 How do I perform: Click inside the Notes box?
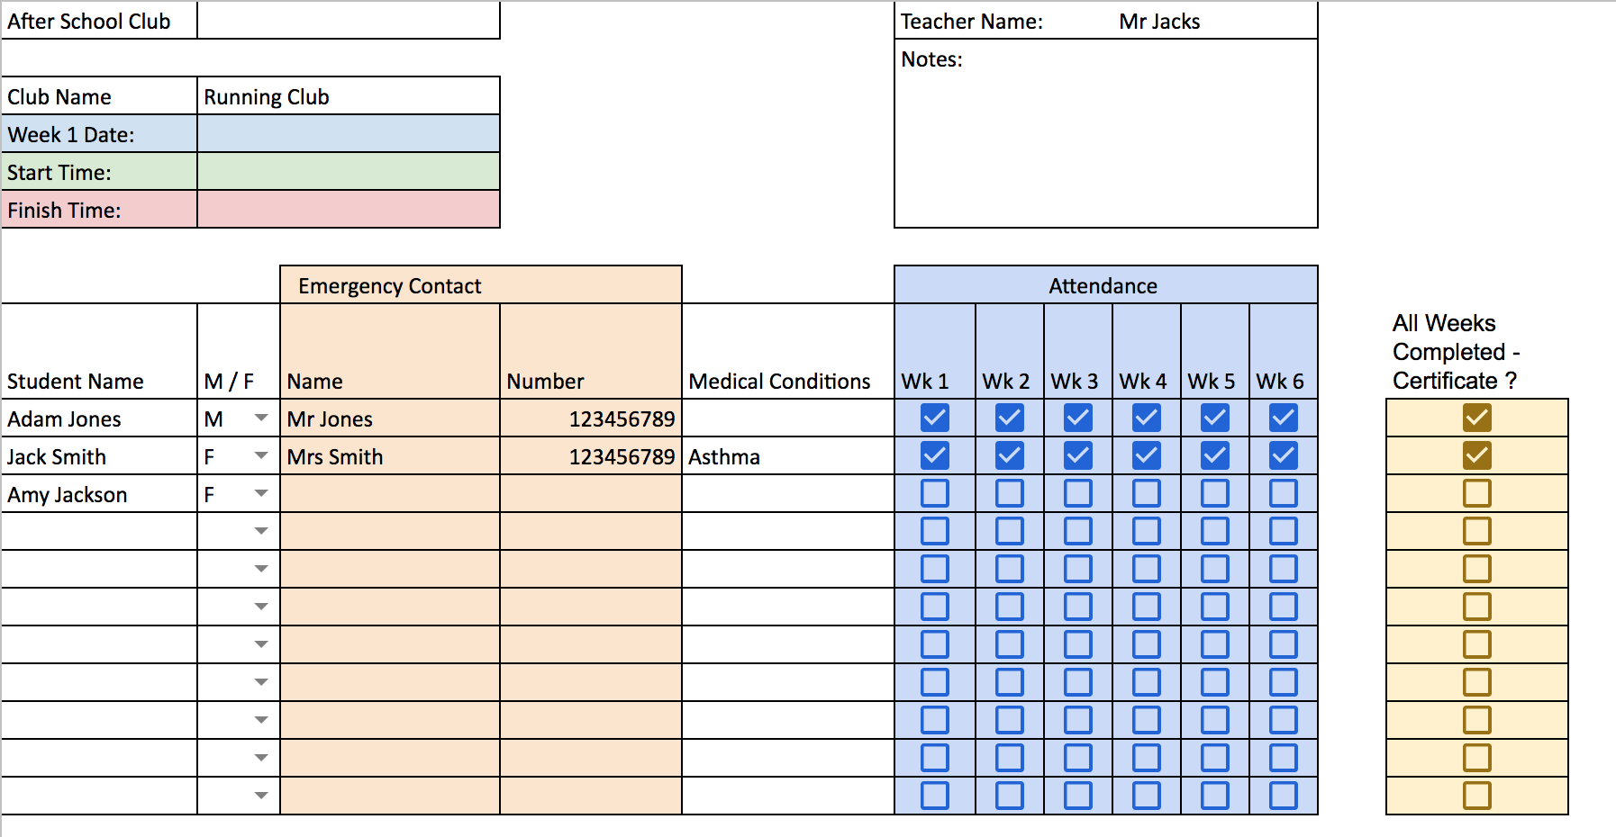(1106, 133)
